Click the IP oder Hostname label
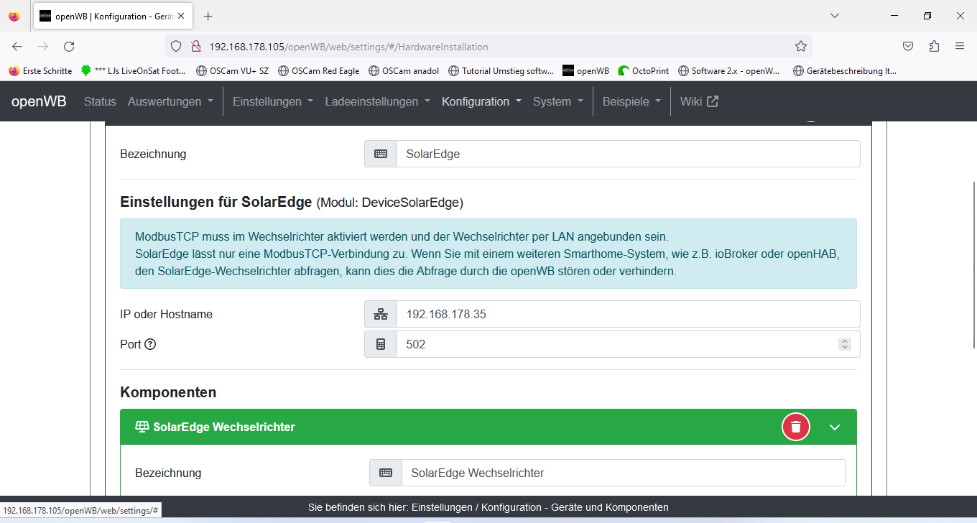This screenshot has width=977, height=523. pyautogui.click(x=166, y=314)
